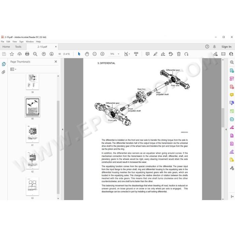Select the 2-10.pdf document tab

pyautogui.click(x=42, y=47)
